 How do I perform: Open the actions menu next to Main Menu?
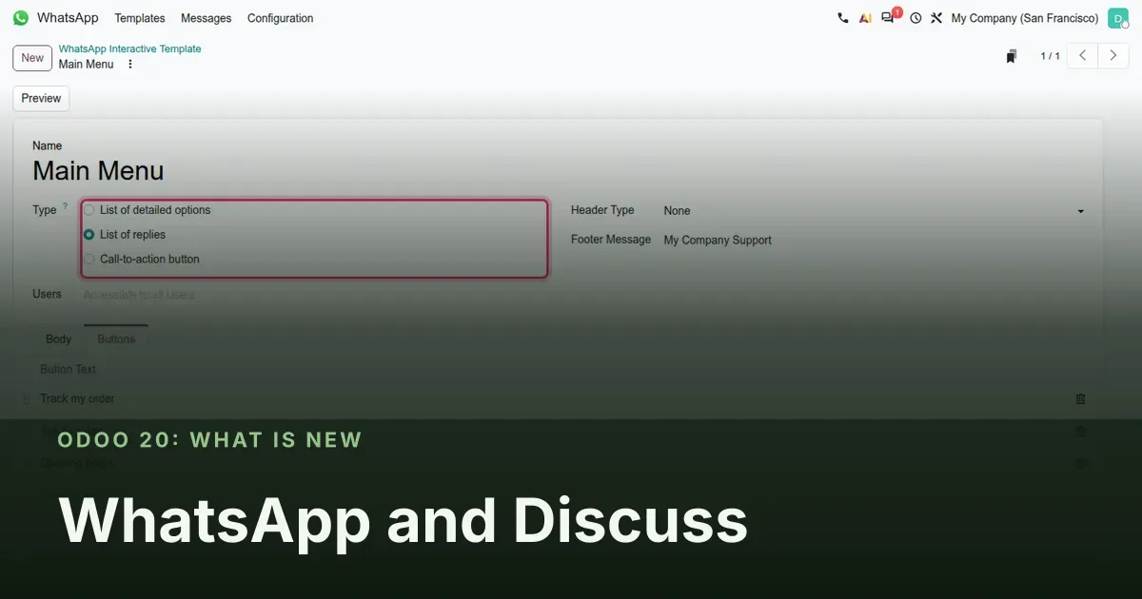point(130,65)
